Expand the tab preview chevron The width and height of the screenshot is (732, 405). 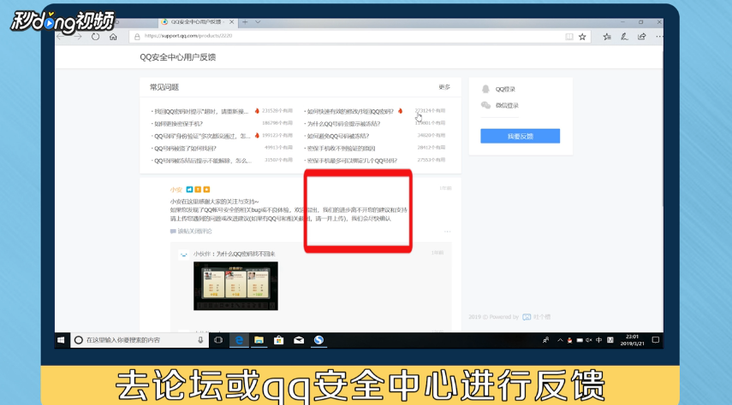pos(258,22)
